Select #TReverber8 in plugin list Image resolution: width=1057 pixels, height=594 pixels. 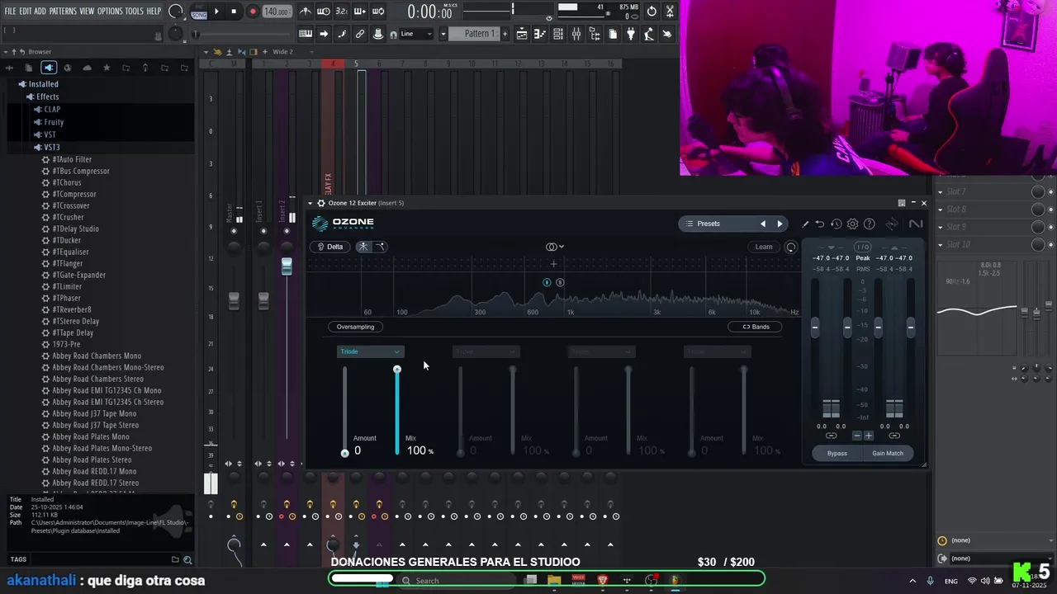[x=71, y=309]
